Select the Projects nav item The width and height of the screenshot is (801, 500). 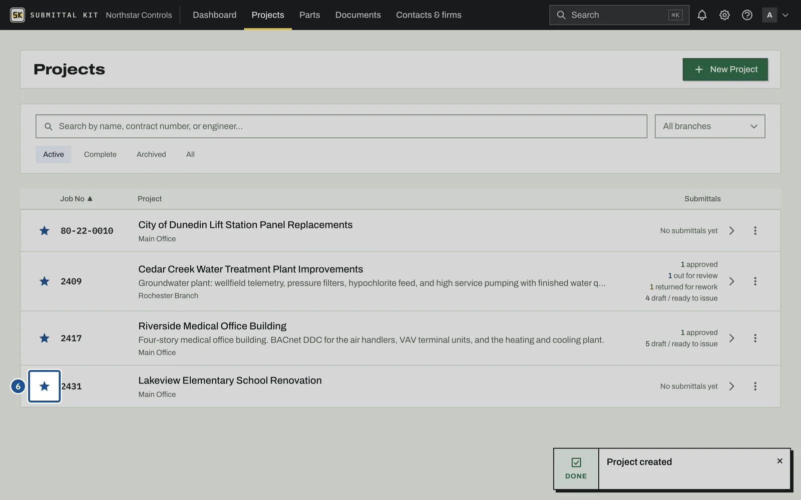(x=268, y=15)
